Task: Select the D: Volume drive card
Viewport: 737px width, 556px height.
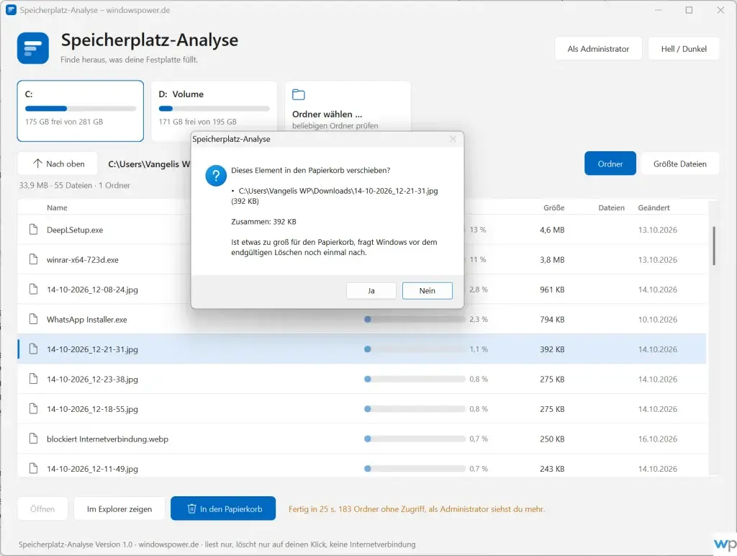Action: tap(214, 111)
